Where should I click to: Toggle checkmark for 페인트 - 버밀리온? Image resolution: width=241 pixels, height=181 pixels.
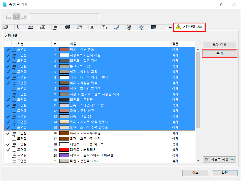[8, 150]
